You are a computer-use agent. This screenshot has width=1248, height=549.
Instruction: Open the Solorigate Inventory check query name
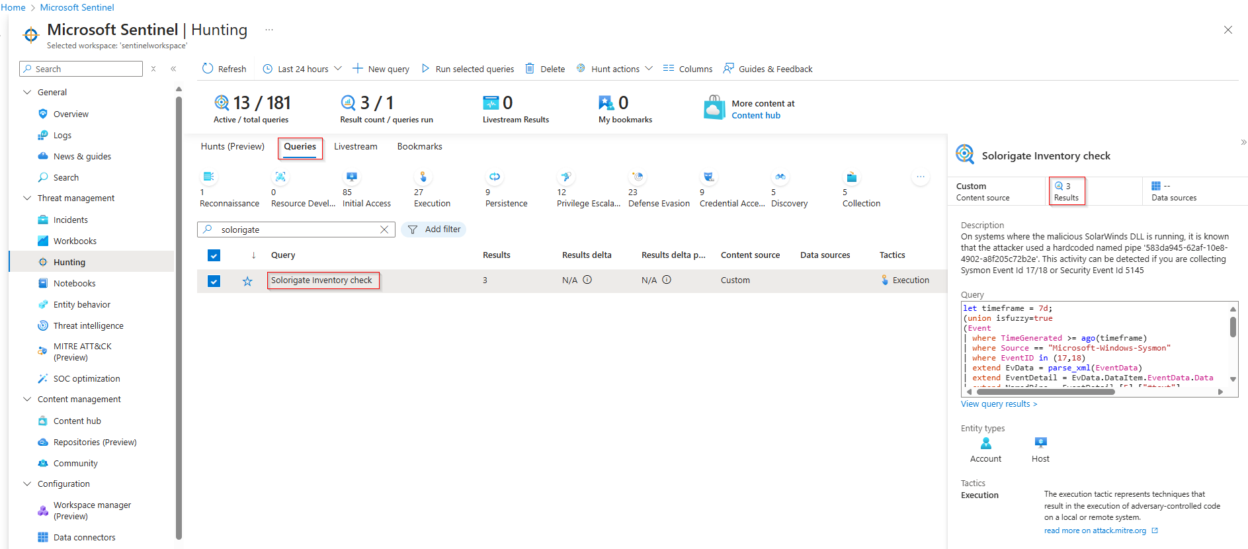[x=322, y=280]
